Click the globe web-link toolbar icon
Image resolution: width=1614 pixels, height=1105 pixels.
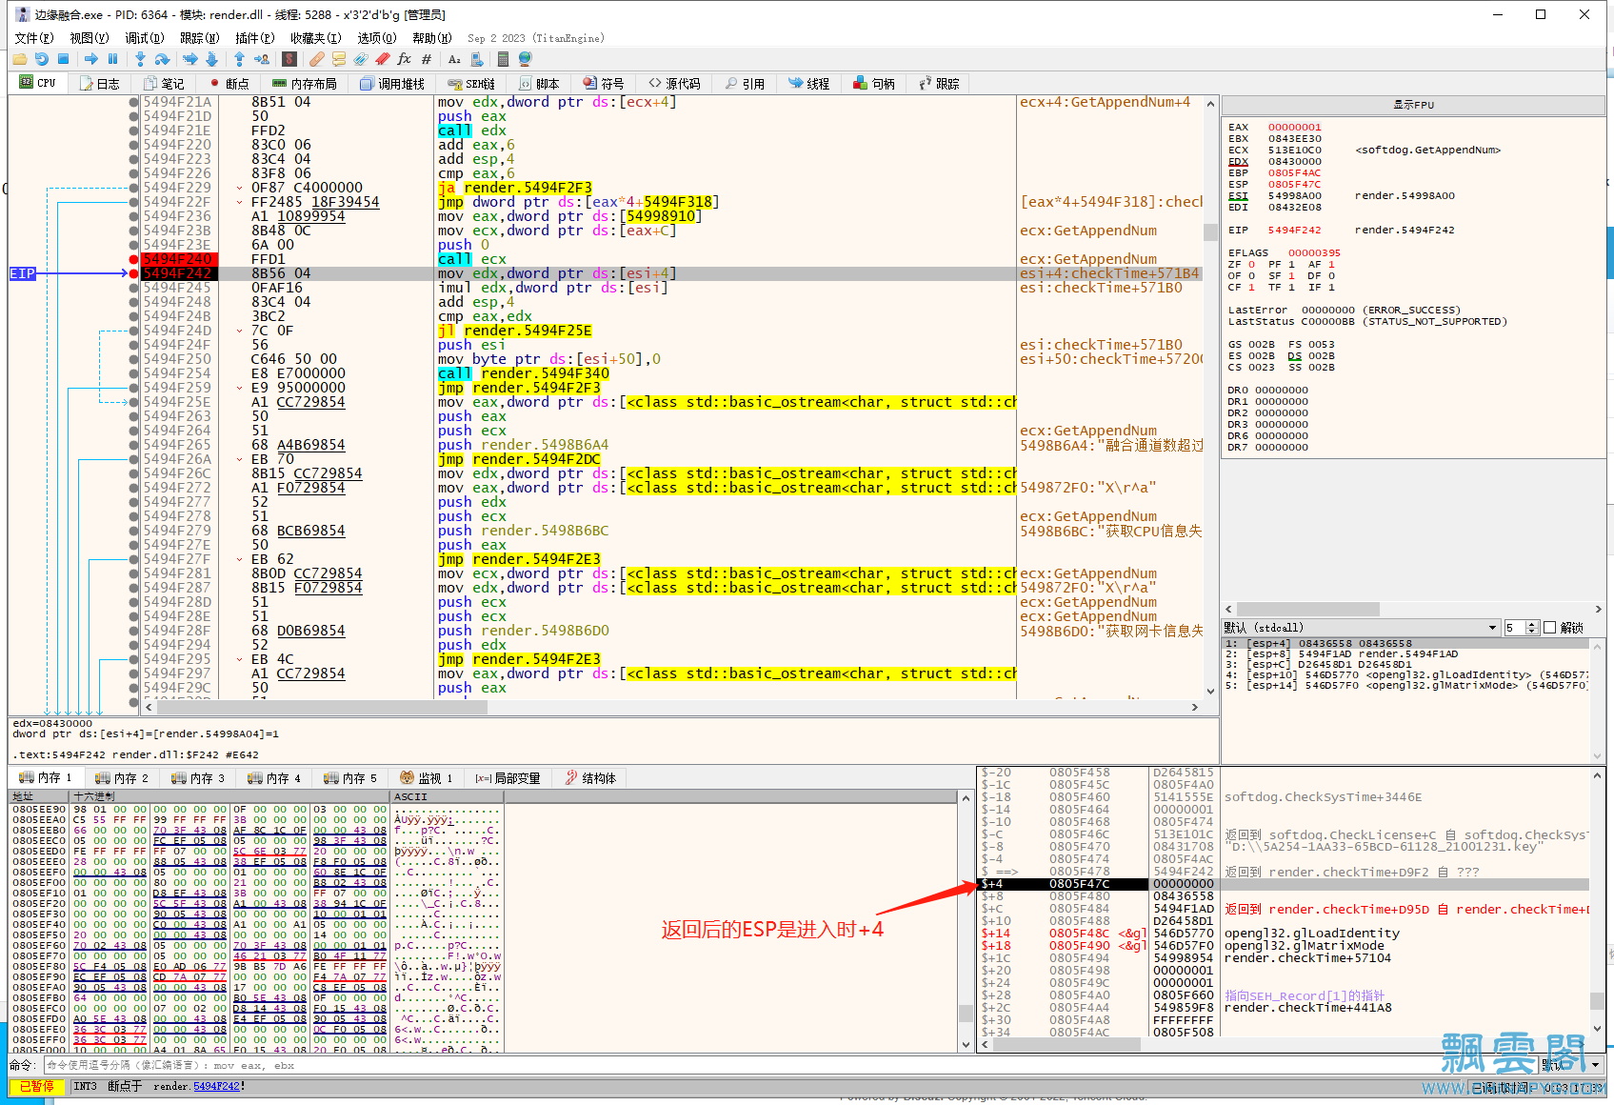tap(525, 59)
